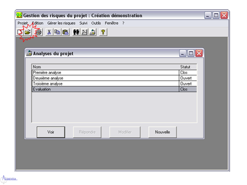247x185 pixels.
Task: Print using the printer toolbar icon
Action: pyautogui.click(x=39, y=32)
